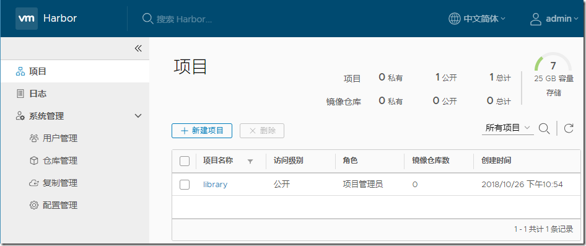The image size is (586, 246).
Task: Click the 项目 projects sidebar icon
Action: point(20,71)
